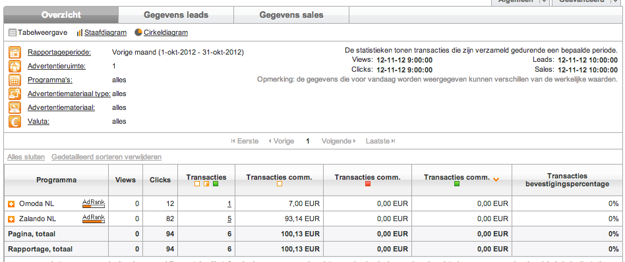Click the Rapportageperiode calendar icon
Screen dimensions: 625x262
click(x=15, y=52)
